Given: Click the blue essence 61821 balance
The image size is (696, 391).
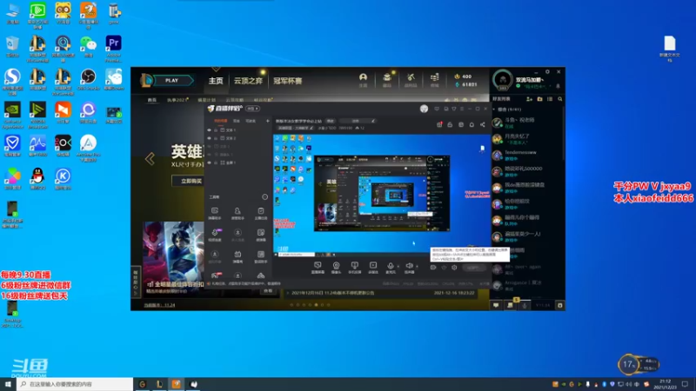Looking at the screenshot, I should click(465, 84).
